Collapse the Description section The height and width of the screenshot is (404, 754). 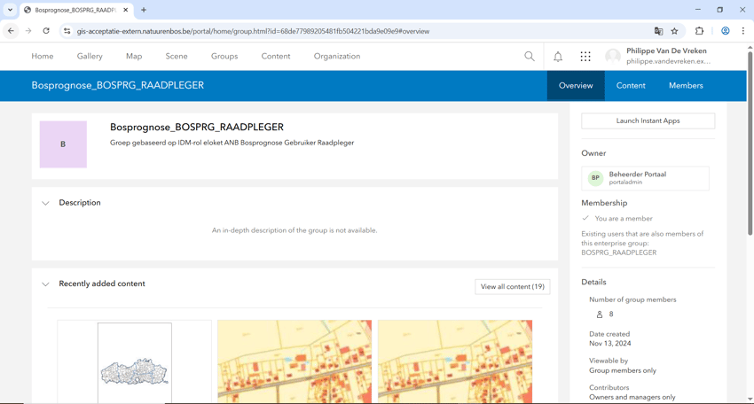pyautogui.click(x=45, y=203)
